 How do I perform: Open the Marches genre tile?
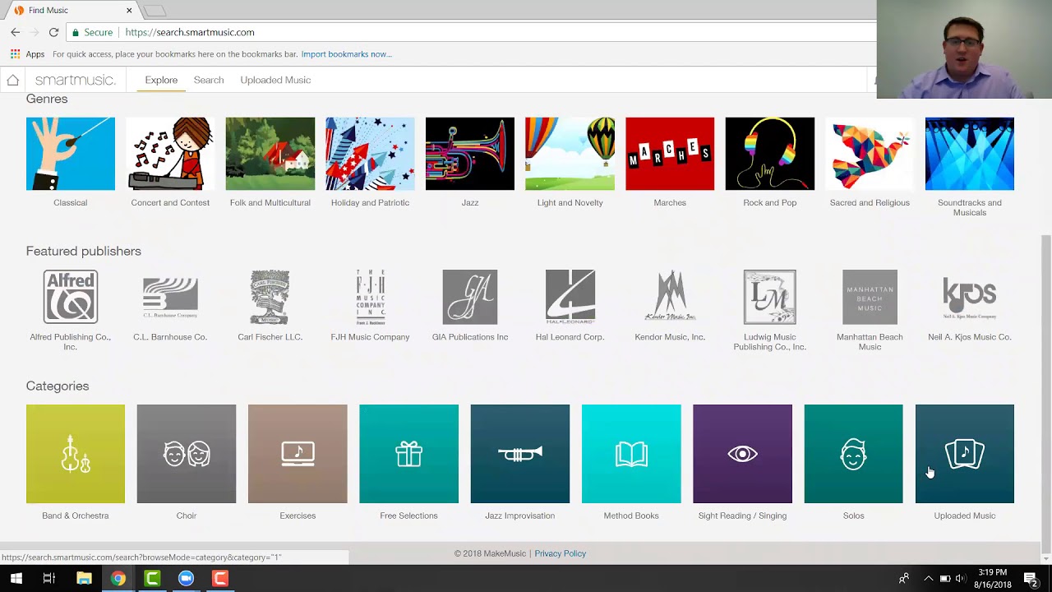click(670, 154)
